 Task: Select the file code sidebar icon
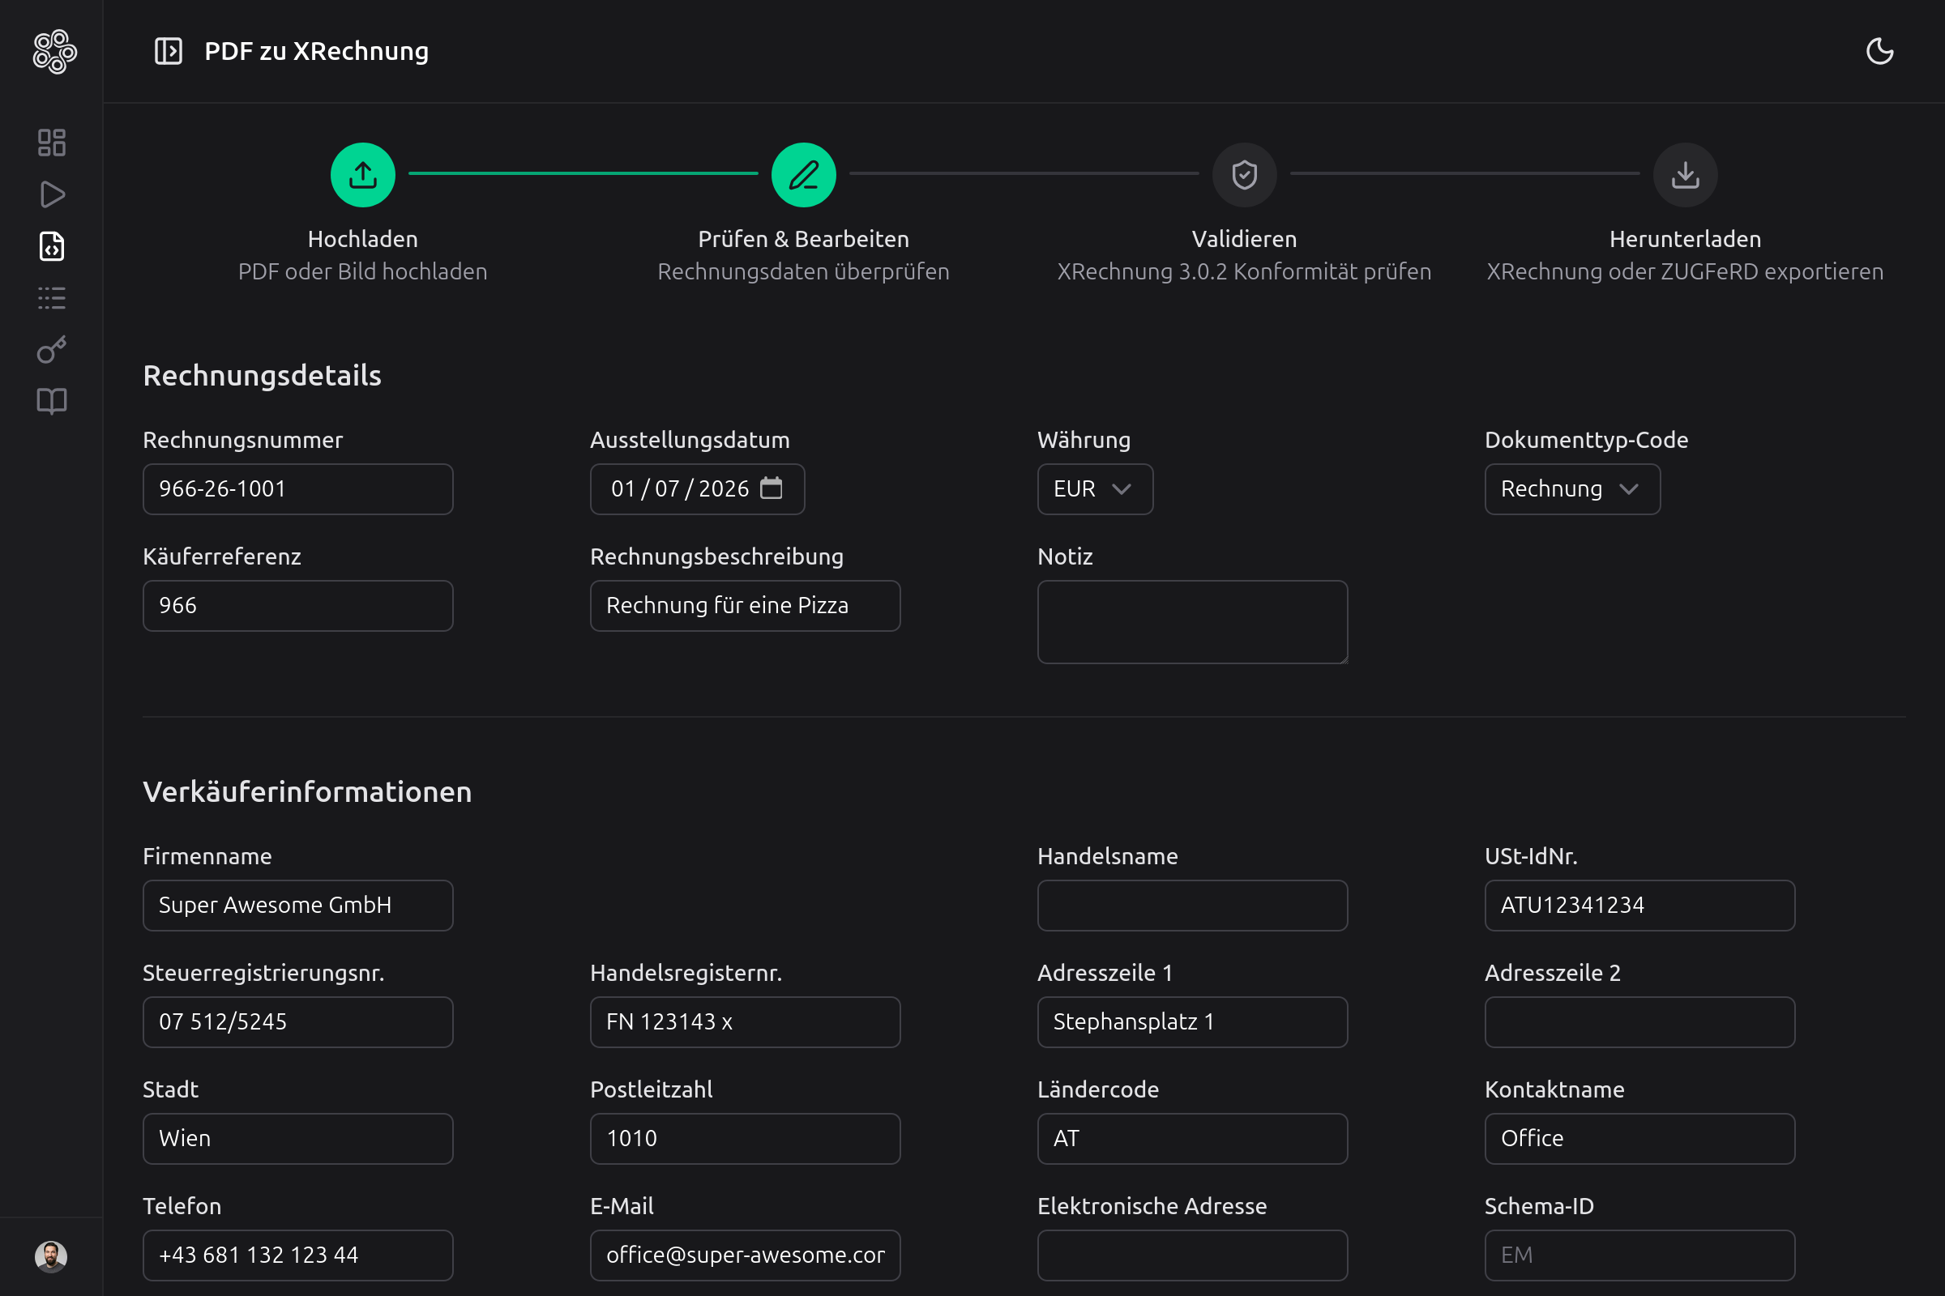(x=51, y=246)
